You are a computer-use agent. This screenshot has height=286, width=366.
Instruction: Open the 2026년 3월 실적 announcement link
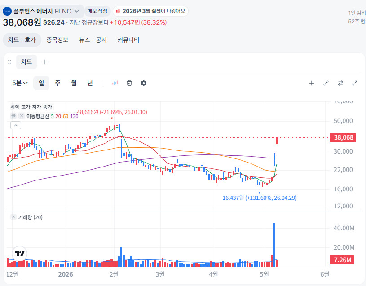coord(150,11)
